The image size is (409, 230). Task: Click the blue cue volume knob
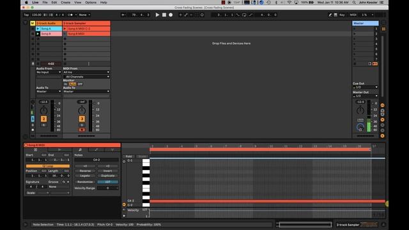(360, 128)
